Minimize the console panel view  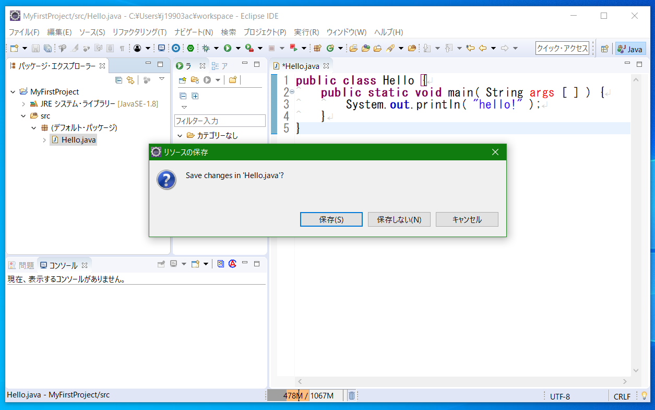pyautogui.click(x=244, y=263)
